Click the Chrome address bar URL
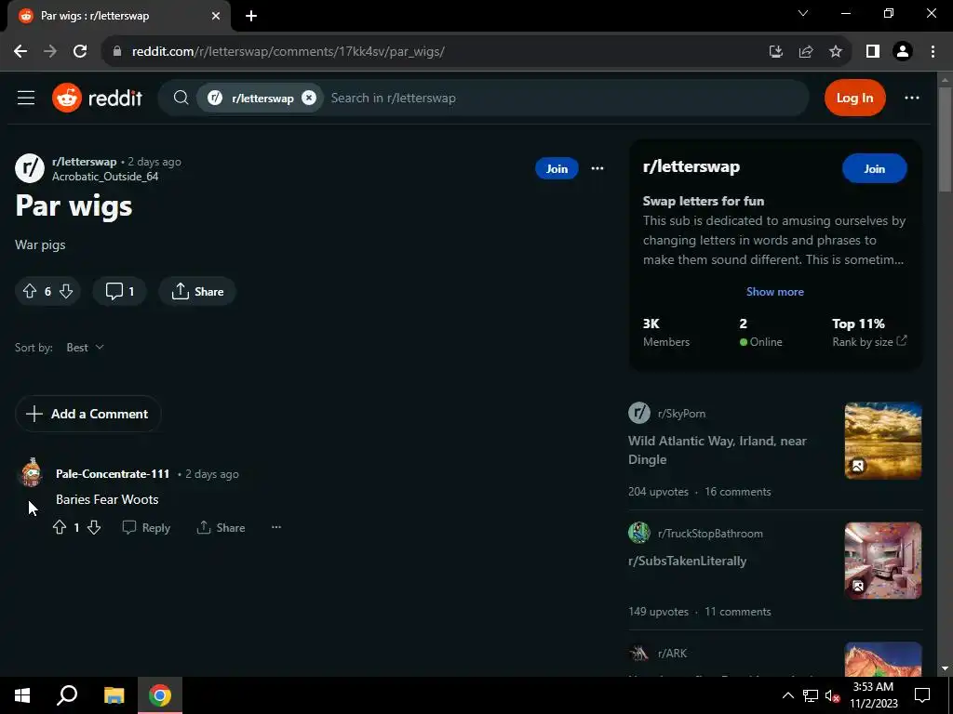Screen dimensions: 953x714 point(289,52)
